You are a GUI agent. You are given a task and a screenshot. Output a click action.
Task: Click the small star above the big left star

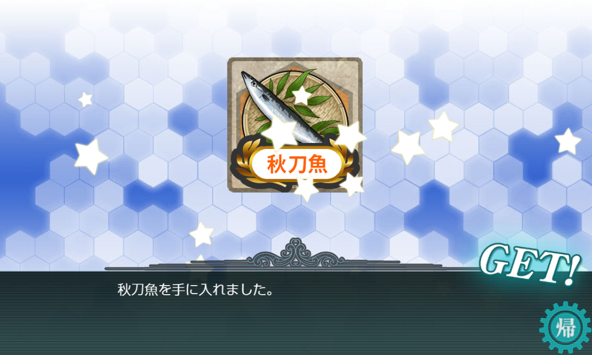click(86, 100)
